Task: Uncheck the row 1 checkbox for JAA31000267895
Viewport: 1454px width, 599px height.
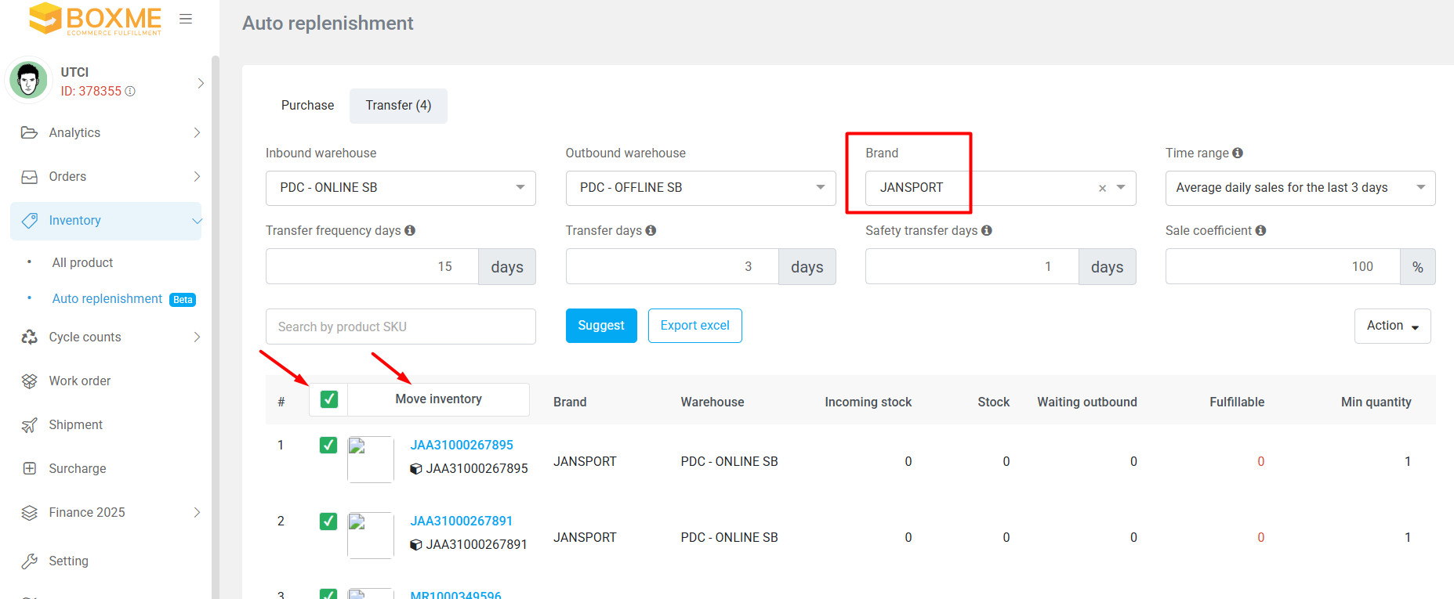Action: point(328,446)
